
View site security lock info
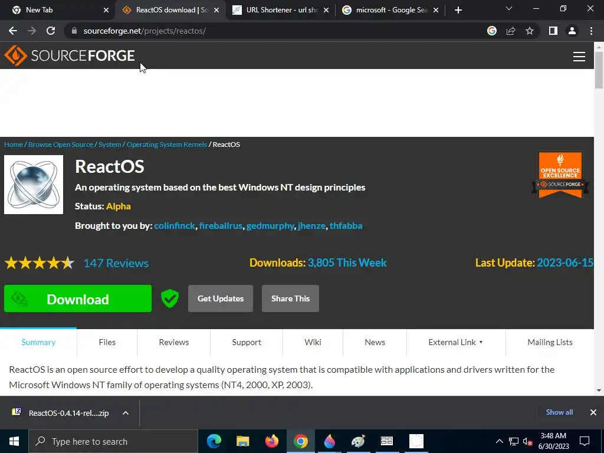click(74, 31)
